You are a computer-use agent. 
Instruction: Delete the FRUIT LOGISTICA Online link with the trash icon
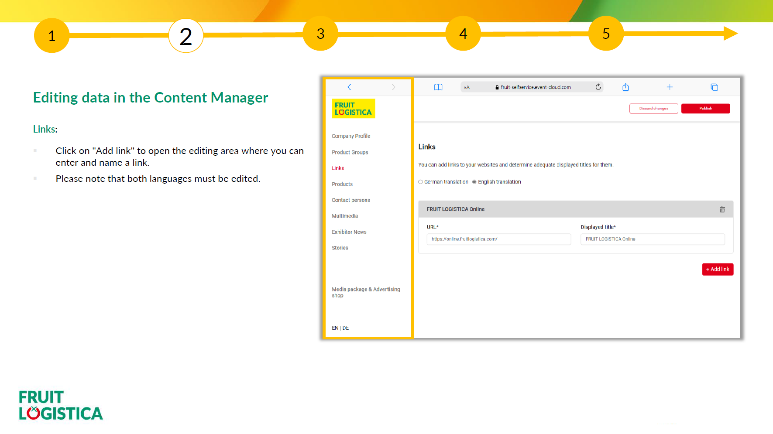[x=722, y=209]
